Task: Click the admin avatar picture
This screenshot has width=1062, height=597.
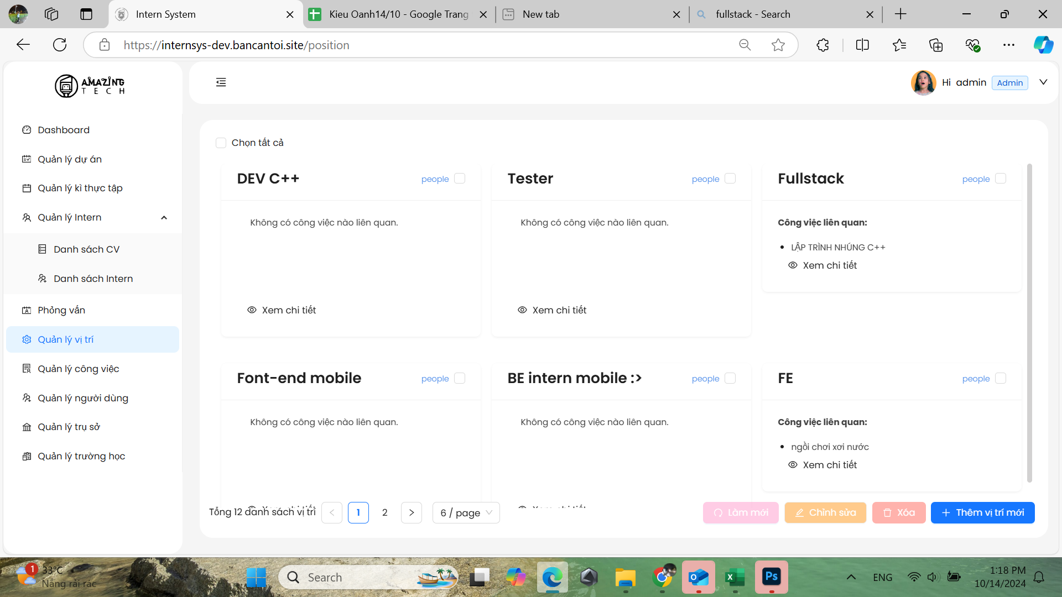Action: click(923, 83)
